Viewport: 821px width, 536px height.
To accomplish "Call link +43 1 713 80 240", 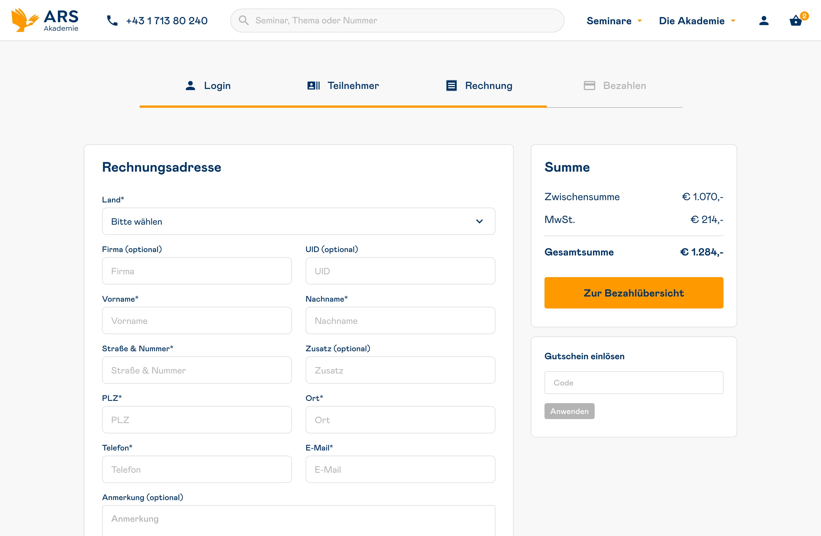I will pos(166,21).
